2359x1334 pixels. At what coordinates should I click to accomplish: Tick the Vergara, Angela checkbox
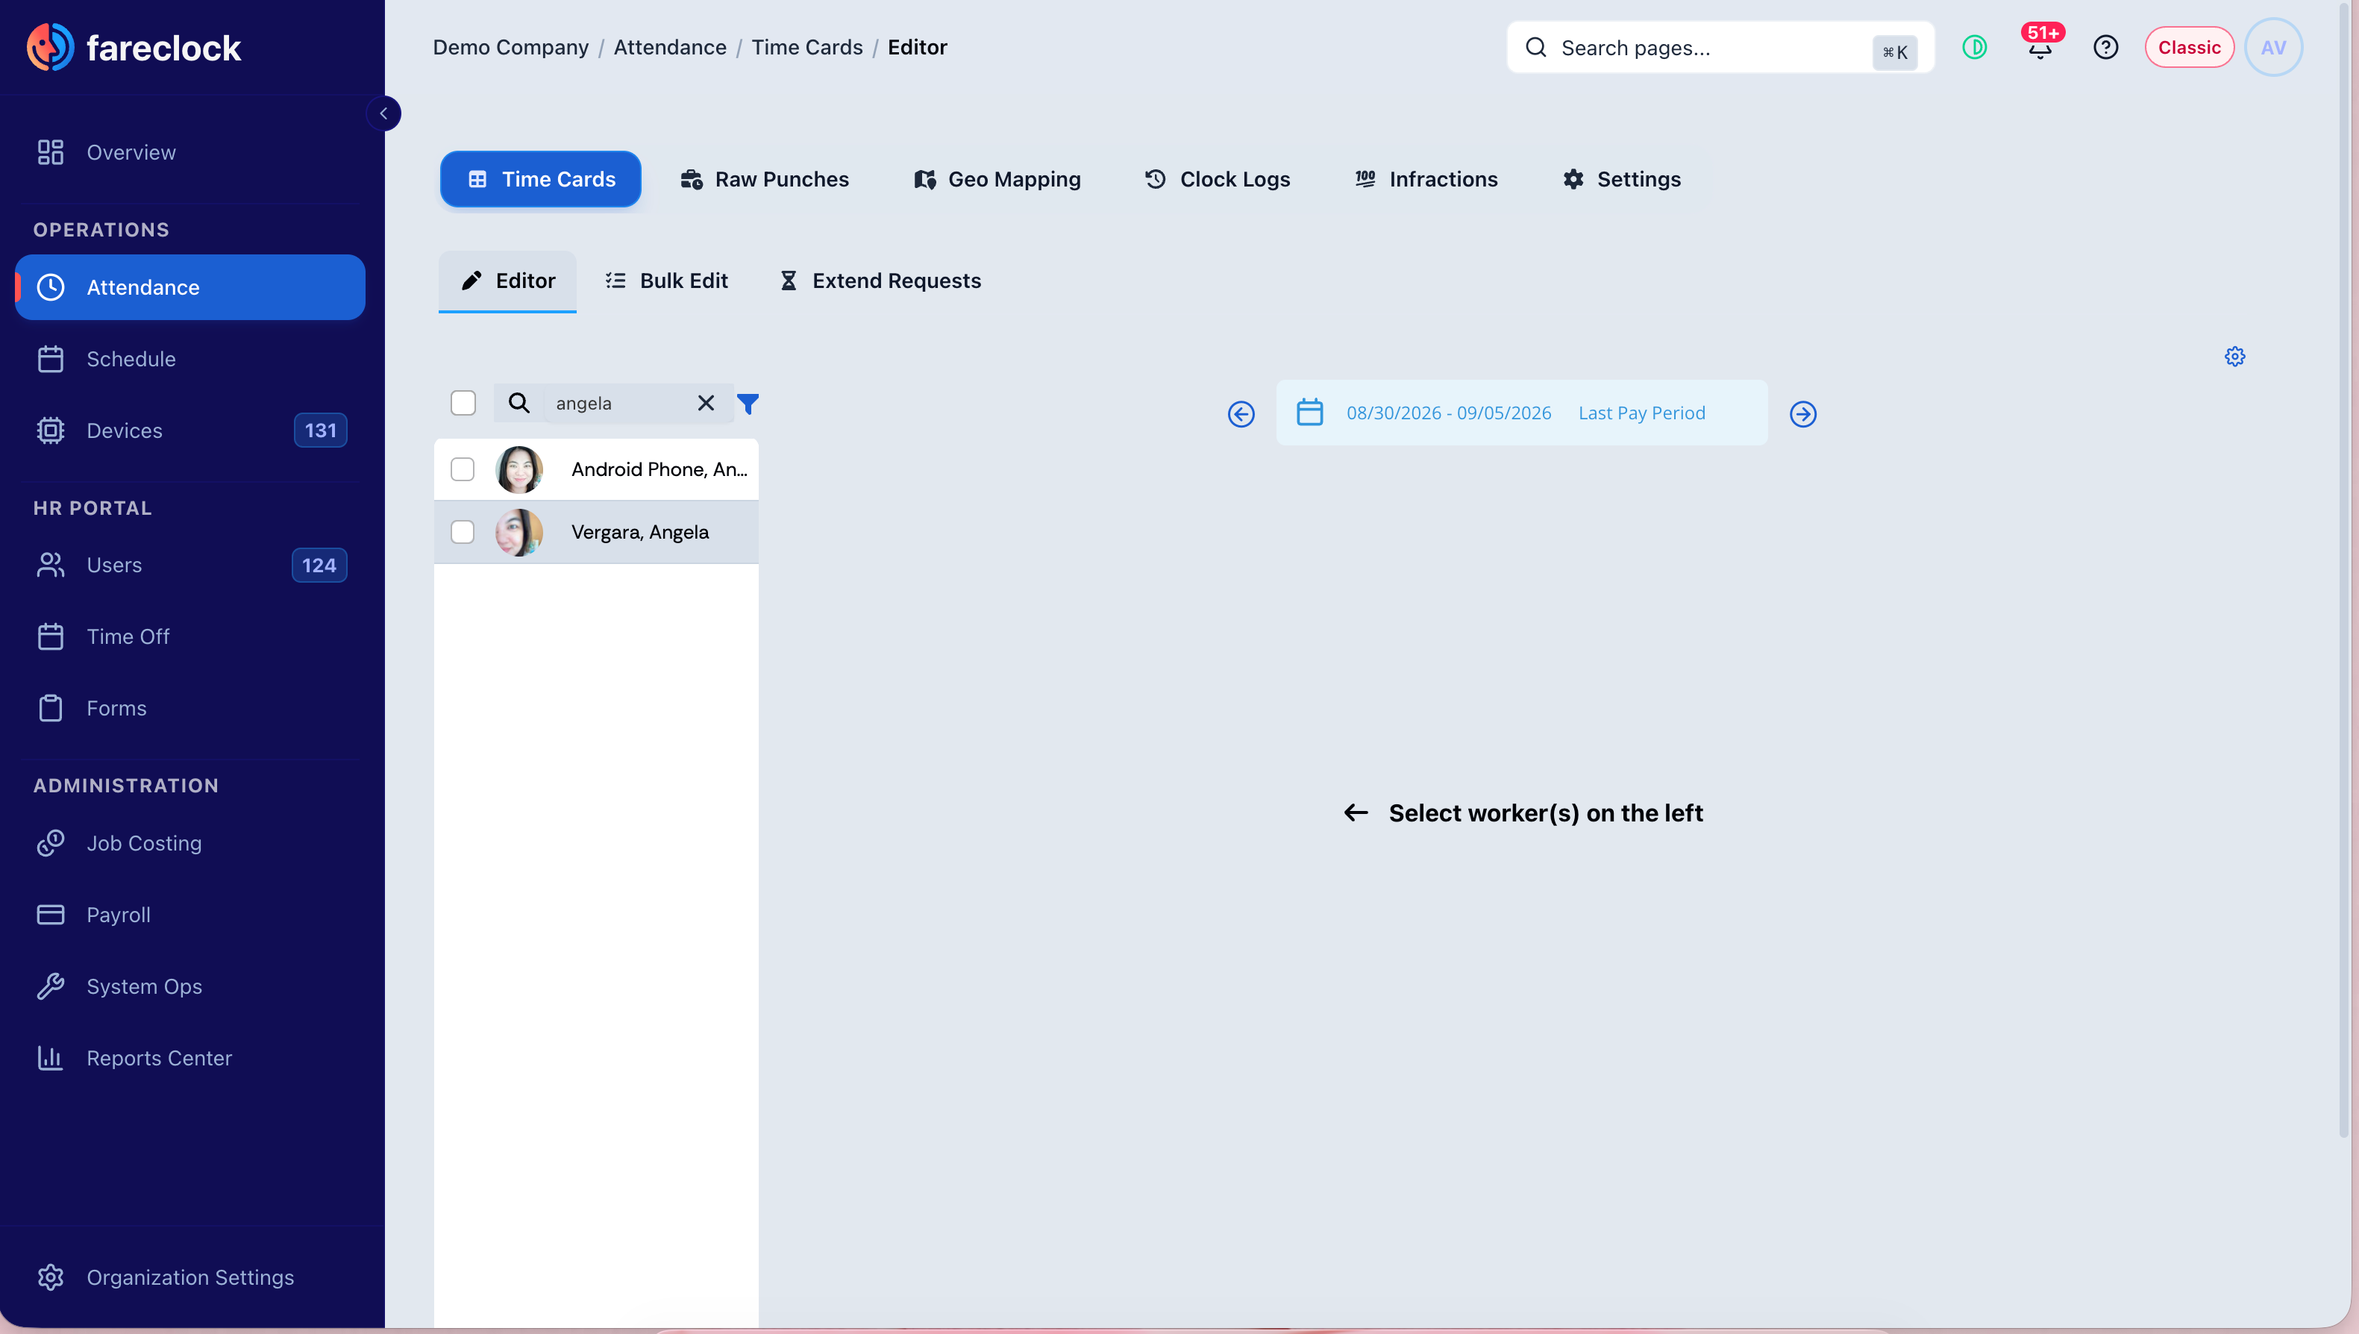(463, 532)
